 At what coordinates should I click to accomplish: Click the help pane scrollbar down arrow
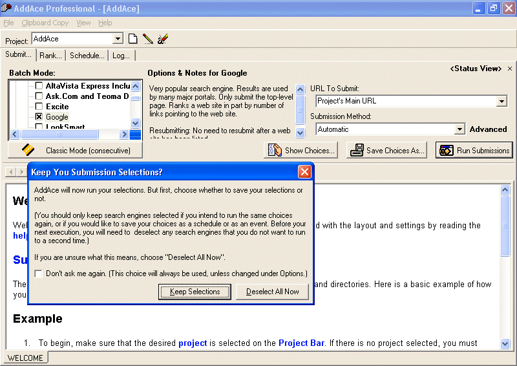point(505,343)
